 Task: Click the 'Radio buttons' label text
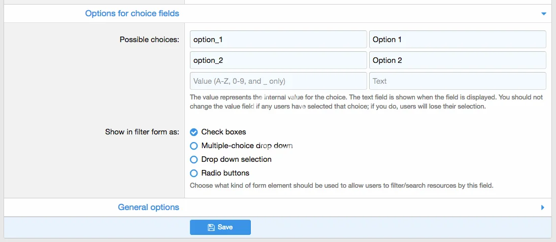click(x=225, y=173)
